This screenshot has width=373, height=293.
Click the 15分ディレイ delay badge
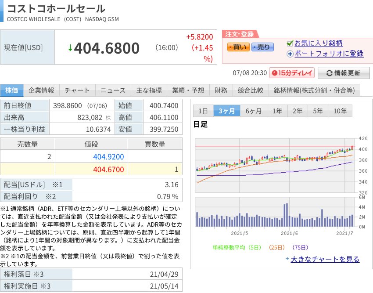click(x=292, y=73)
